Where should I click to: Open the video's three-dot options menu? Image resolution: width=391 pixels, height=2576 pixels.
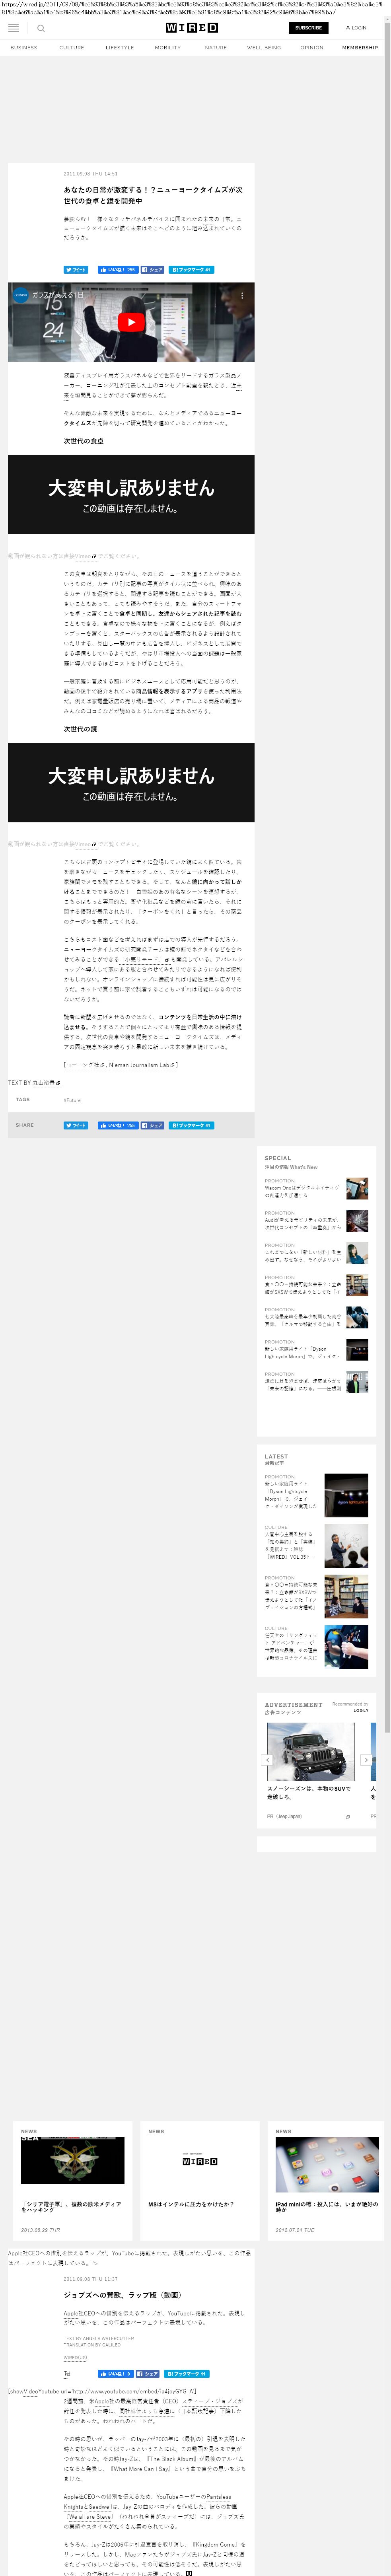(x=242, y=295)
